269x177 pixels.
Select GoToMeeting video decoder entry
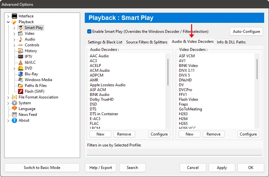click(190, 109)
